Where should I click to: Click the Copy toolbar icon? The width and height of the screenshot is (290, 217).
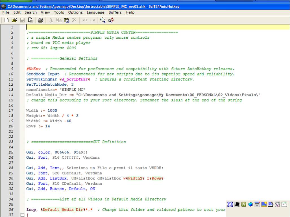[x=59, y=20]
